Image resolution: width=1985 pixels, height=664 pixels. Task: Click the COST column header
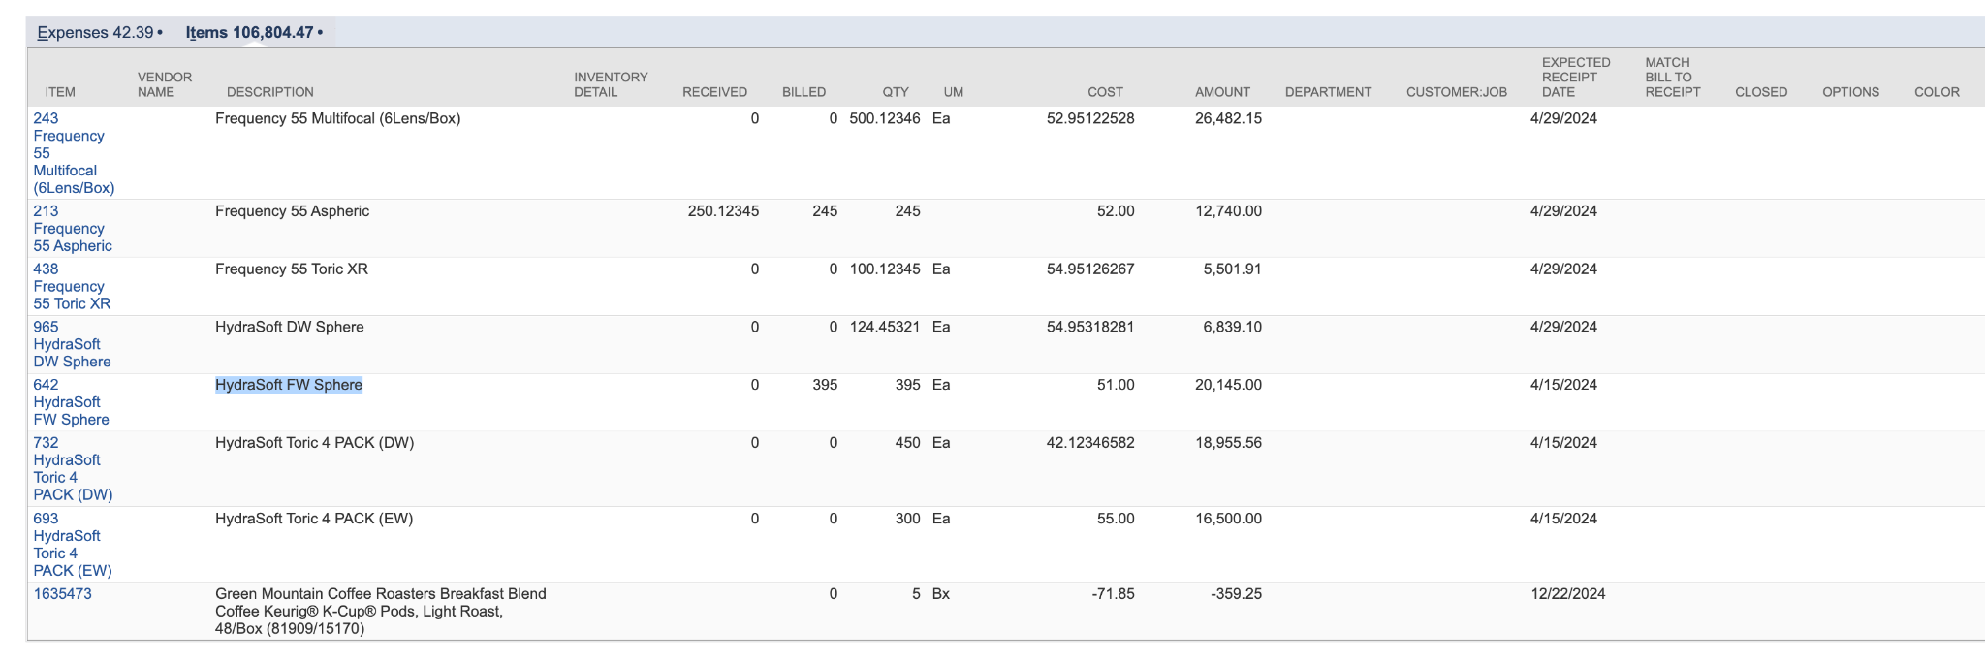tap(1105, 92)
